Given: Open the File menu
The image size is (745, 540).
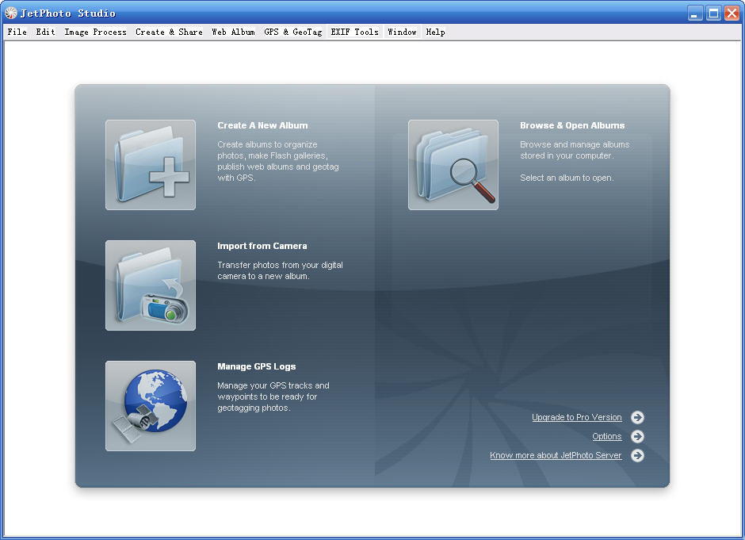Looking at the screenshot, I should tap(17, 33).
